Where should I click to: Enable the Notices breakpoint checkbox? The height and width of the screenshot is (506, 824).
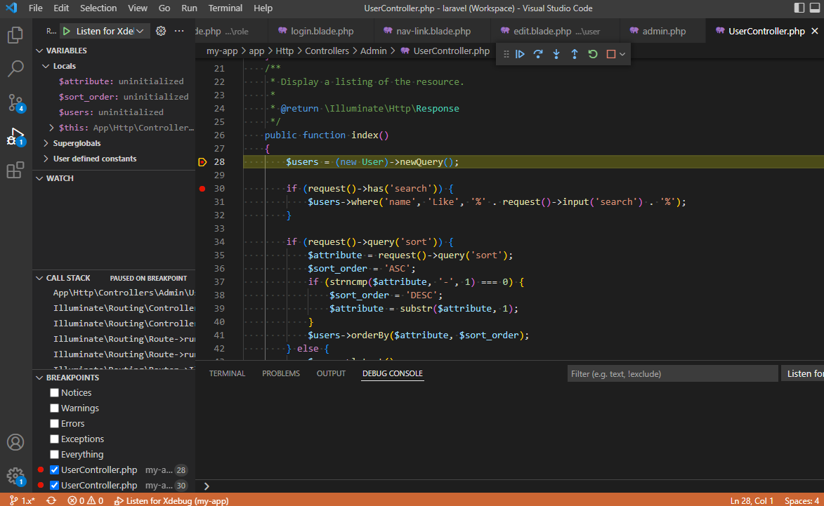click(x=54, y=392)
